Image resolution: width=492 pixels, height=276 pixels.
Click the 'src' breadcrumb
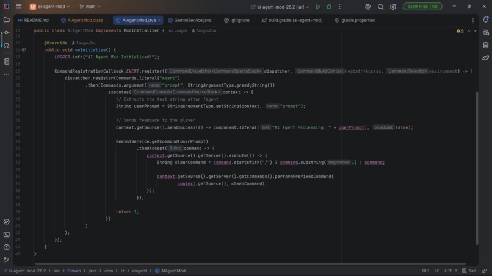57,271
